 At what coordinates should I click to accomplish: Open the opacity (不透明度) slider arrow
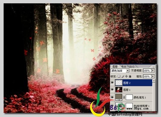153,70
